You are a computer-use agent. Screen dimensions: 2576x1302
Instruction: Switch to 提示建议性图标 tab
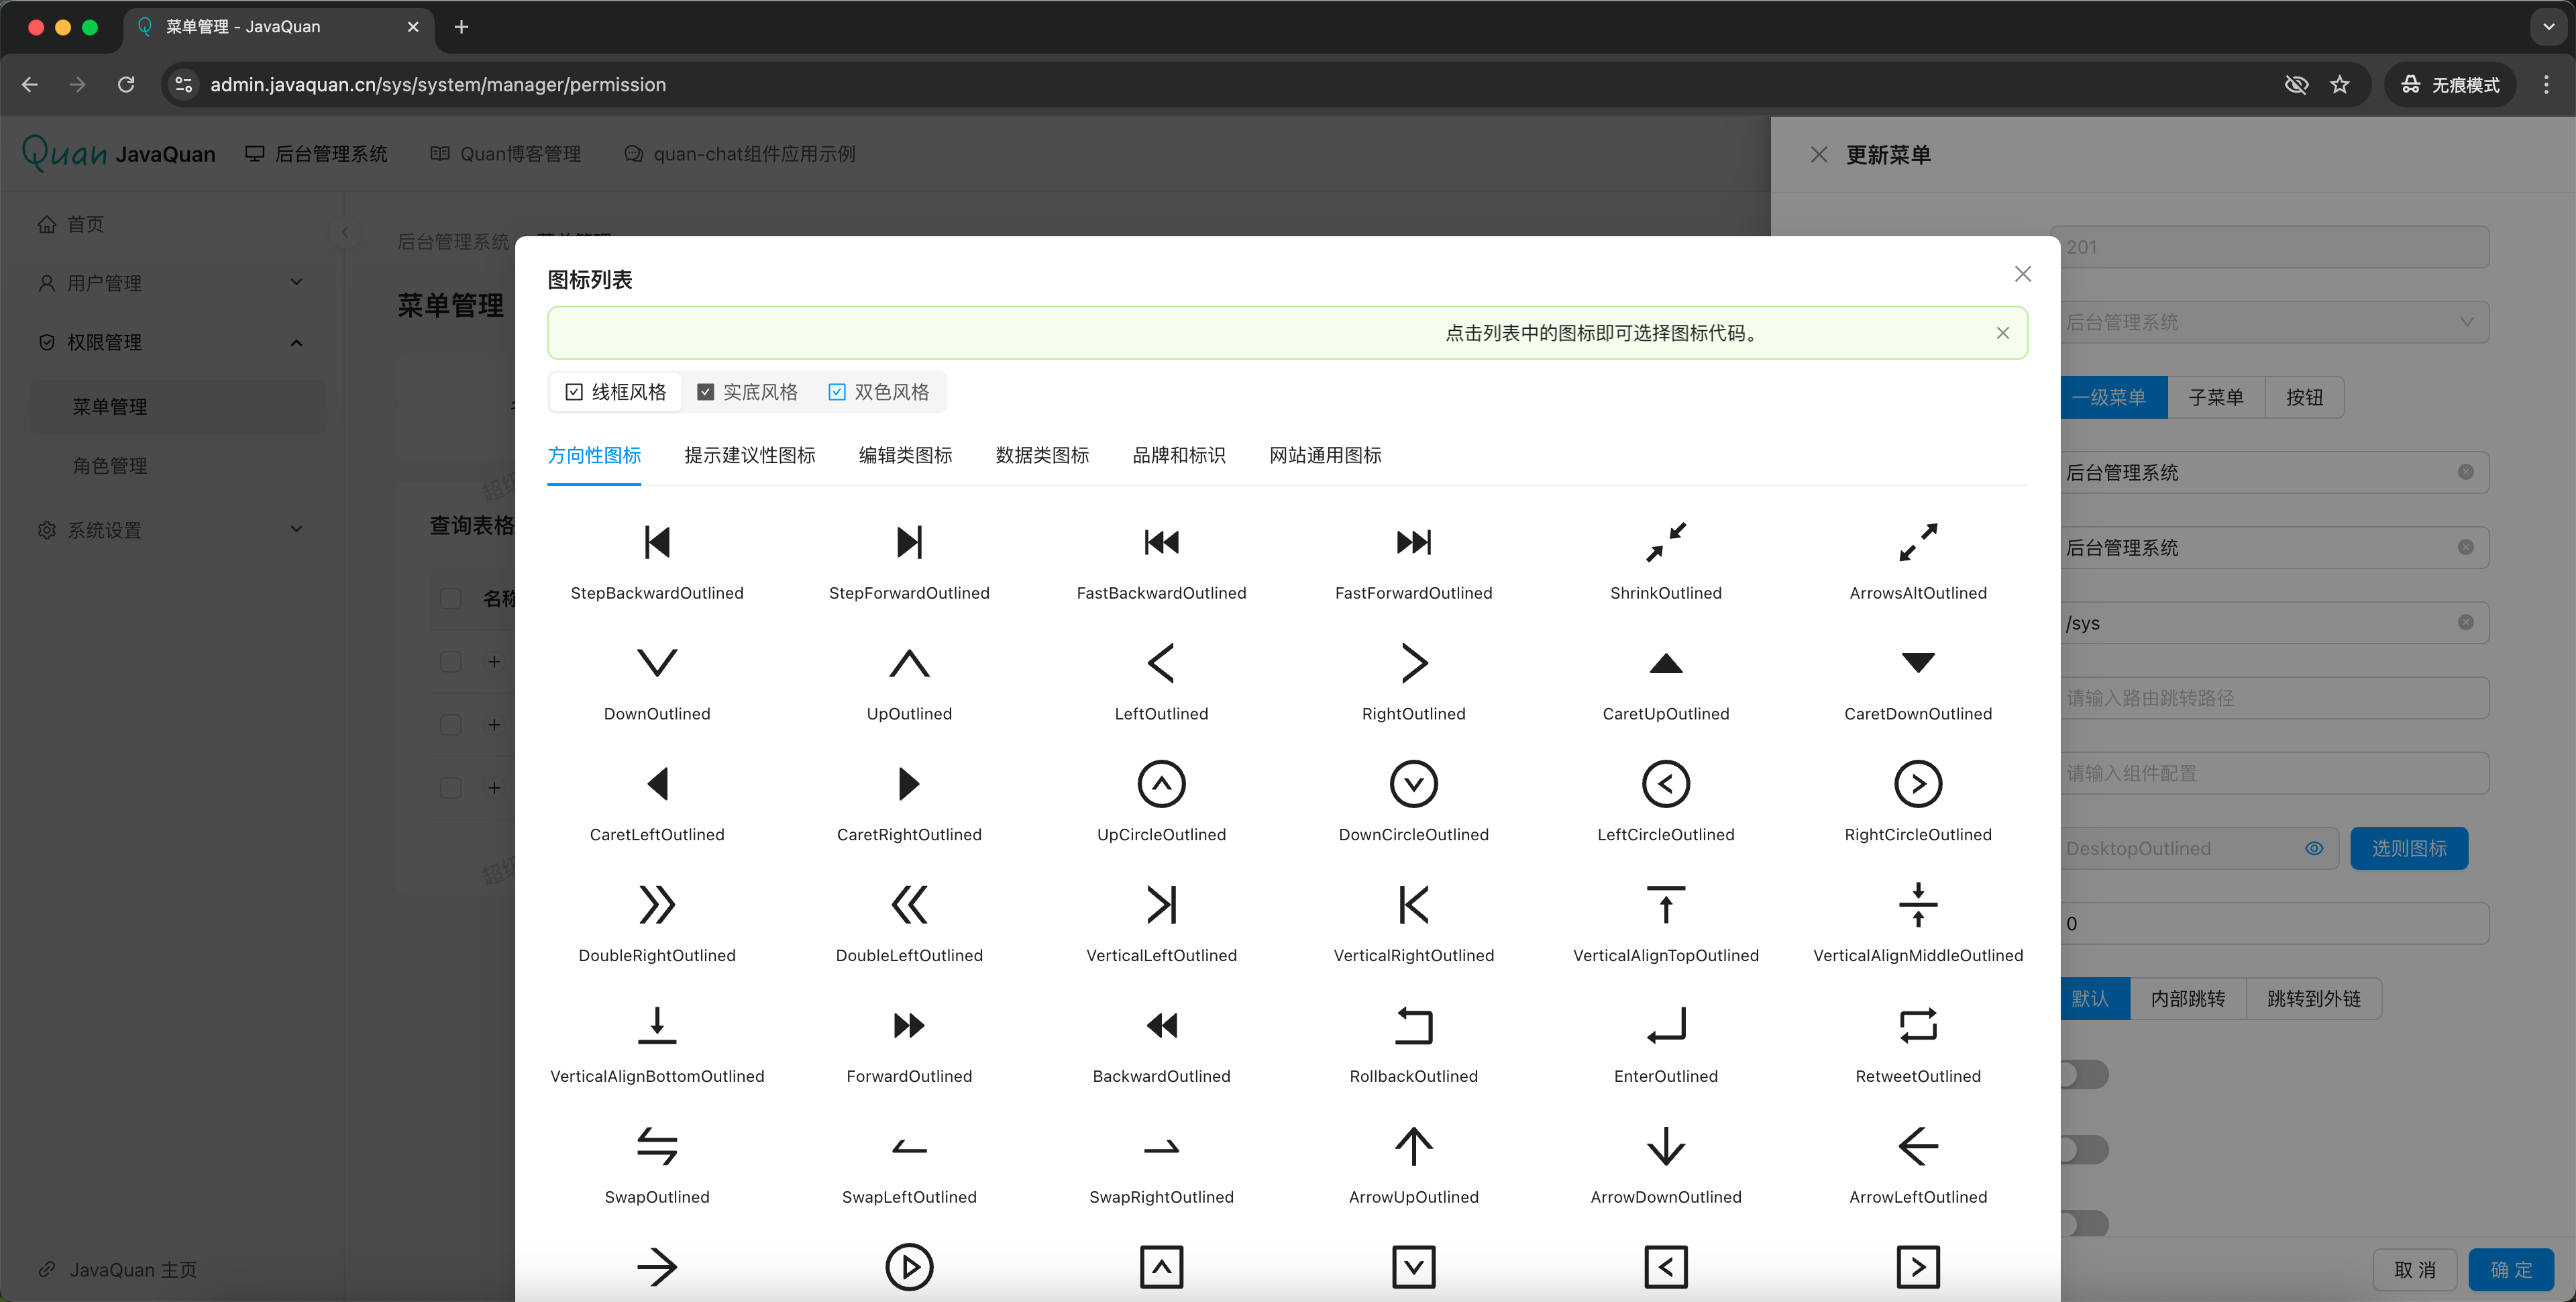click(x=749, y=455)
